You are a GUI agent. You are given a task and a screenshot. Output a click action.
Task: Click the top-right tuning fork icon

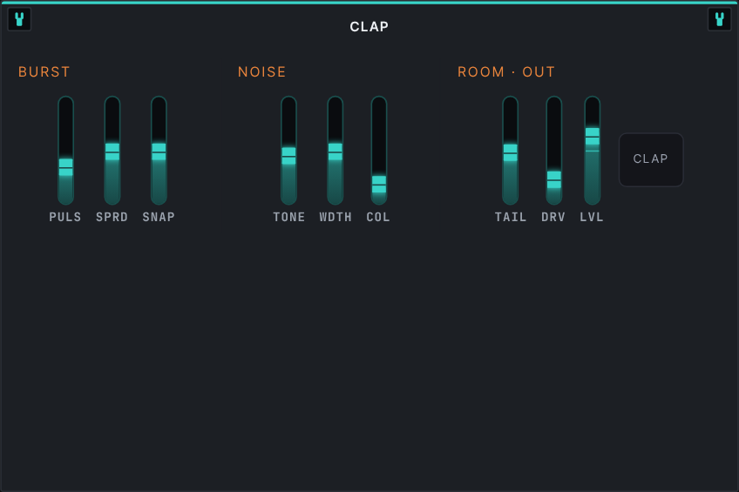tap(719, 19)
